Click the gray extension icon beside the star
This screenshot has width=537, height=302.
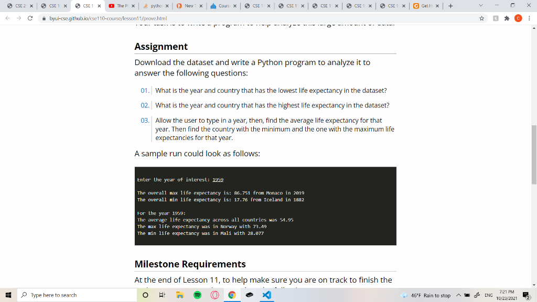pos(496,18)
